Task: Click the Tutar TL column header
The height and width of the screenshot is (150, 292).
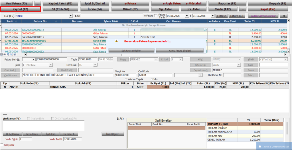Action: [250, 21]
